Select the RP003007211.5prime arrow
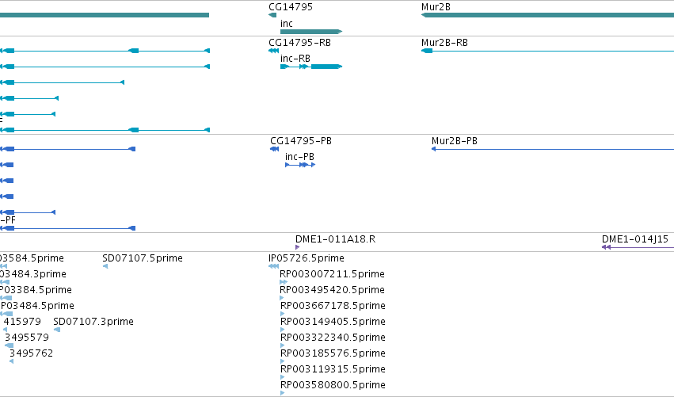This screenshot has width=674, height=397. pos(284,282)
